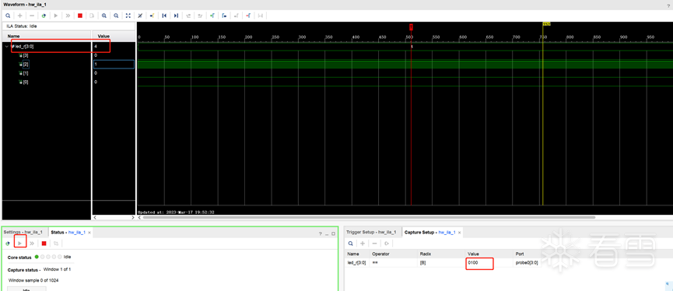
Task: Click the next marker icon
Action: point(236,16)
